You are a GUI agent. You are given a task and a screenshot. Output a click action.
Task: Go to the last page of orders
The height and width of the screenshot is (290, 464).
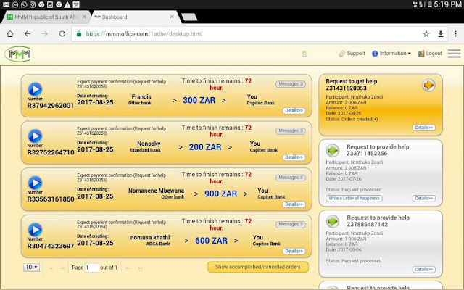pyautogui.click(x=140, y=268)
